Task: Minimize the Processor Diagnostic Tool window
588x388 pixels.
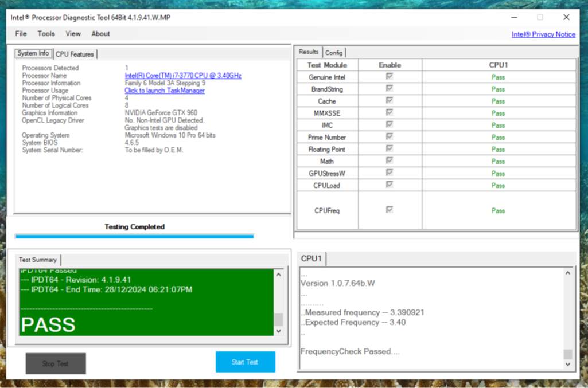Action: [514, 17]
